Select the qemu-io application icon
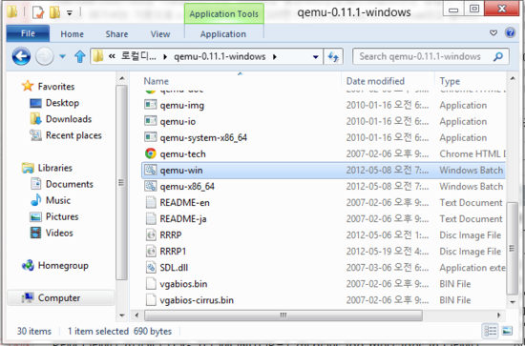Image resolution: width=525 pixels, height=346 pixels. [x=151, y=121]
